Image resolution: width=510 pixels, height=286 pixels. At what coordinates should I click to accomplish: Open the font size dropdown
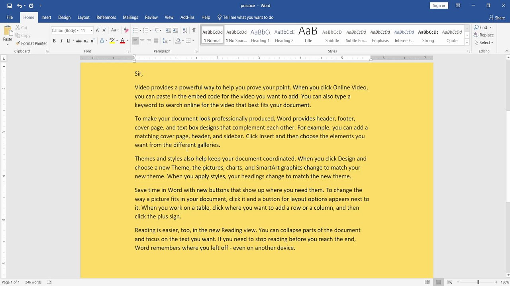[92, 31]
